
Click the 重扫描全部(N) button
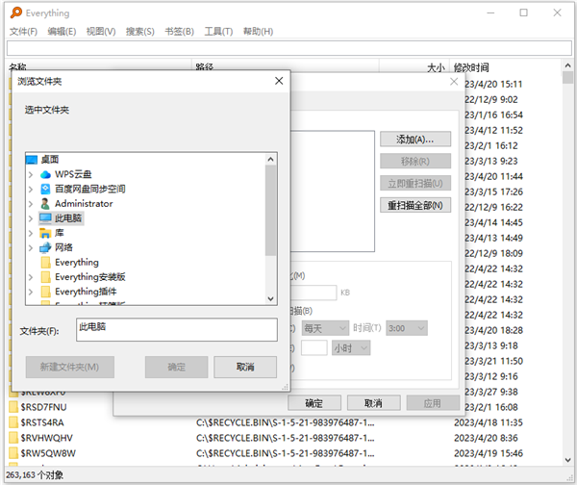click(415, 205)
